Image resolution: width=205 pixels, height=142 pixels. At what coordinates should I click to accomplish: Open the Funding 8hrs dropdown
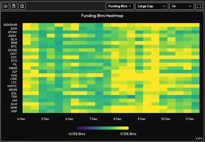(120, 6)
